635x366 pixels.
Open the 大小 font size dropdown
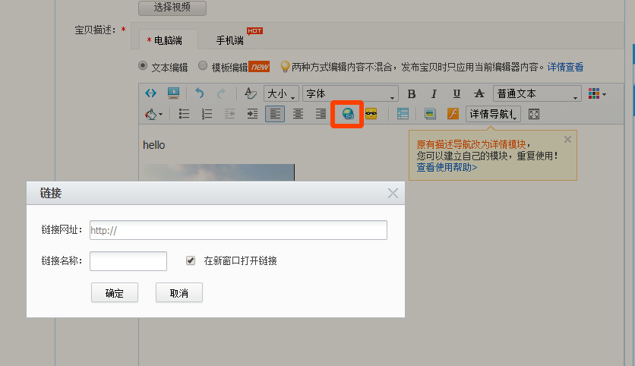(282, 94)
